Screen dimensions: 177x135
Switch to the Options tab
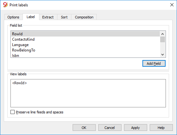13,17
